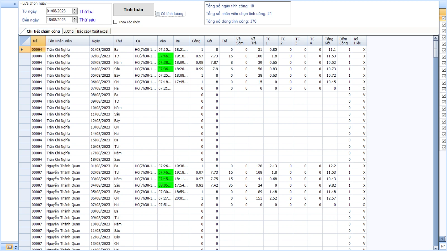
Task: Click the Tổng Giờ column header
Action: click(x=330, y=41)
